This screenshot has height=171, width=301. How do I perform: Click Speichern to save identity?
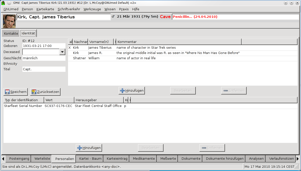coord(16,92)
